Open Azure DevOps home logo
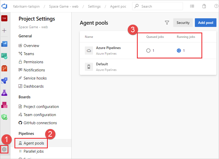 tap(4, 6)
